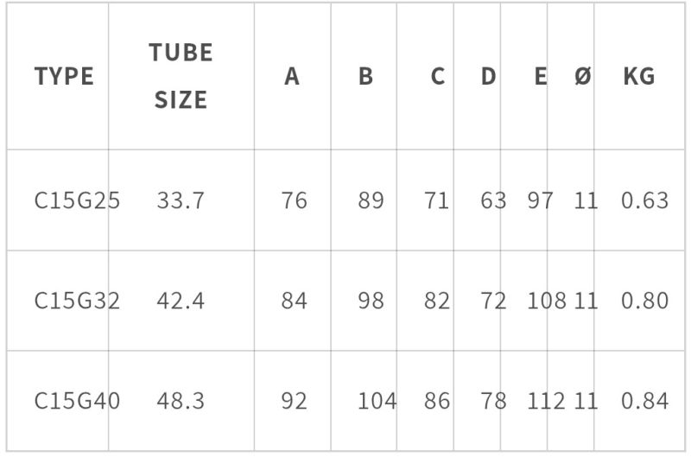Click the value 92 in column A
The height and width of the screenshot is (457, 691).
click(x=294, y=402)
